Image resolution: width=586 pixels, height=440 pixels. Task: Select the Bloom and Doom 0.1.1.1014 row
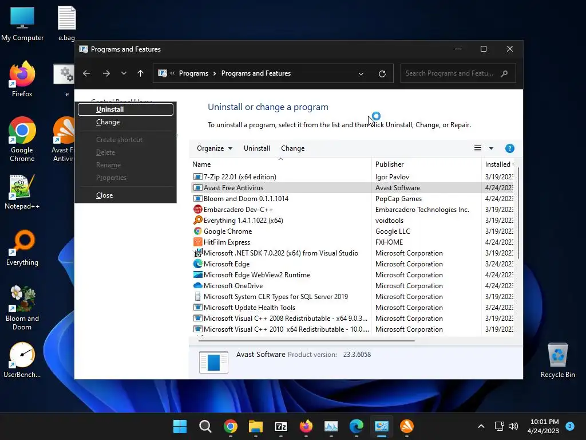[x=352, y=199]
